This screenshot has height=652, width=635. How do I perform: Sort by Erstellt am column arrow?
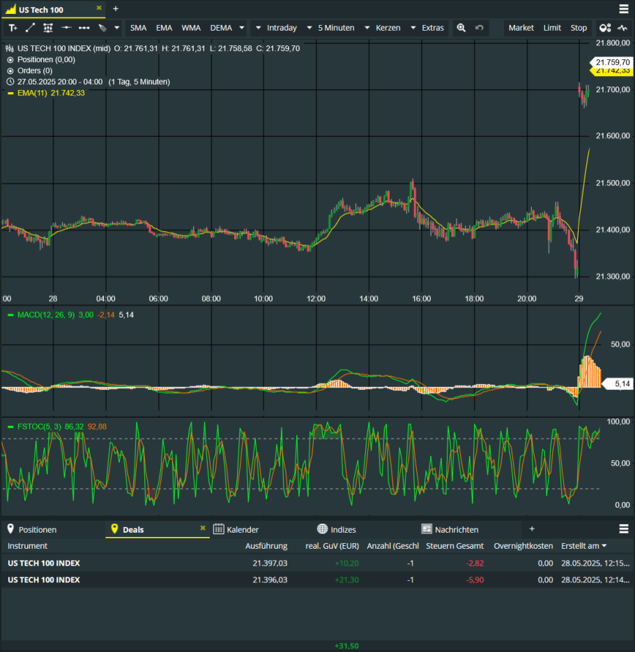(604, 545)
